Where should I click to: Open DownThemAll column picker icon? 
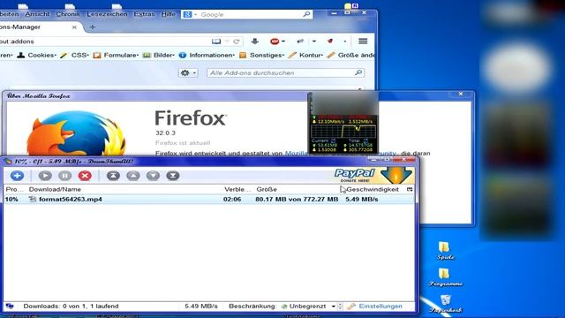click(x=410, y=189)
